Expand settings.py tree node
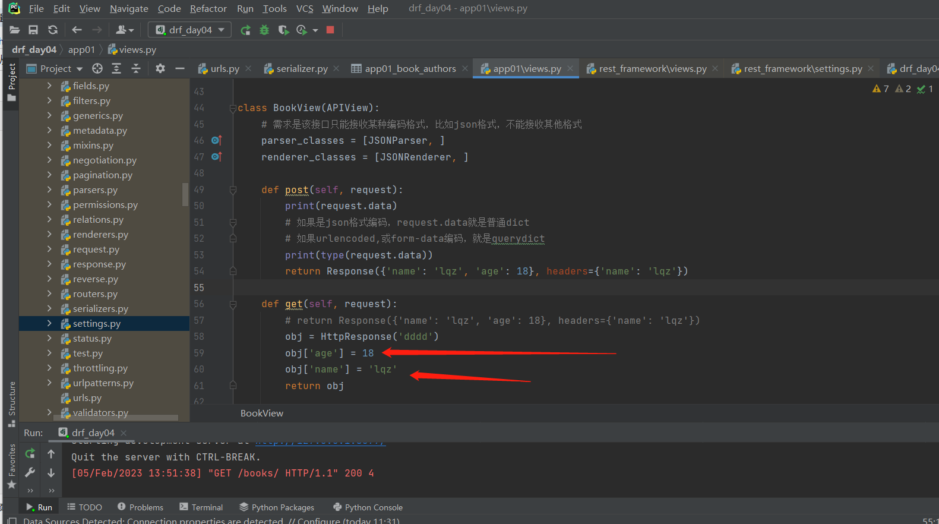Image resolution: width=939 pixels, height=524 pixels. 49,323
